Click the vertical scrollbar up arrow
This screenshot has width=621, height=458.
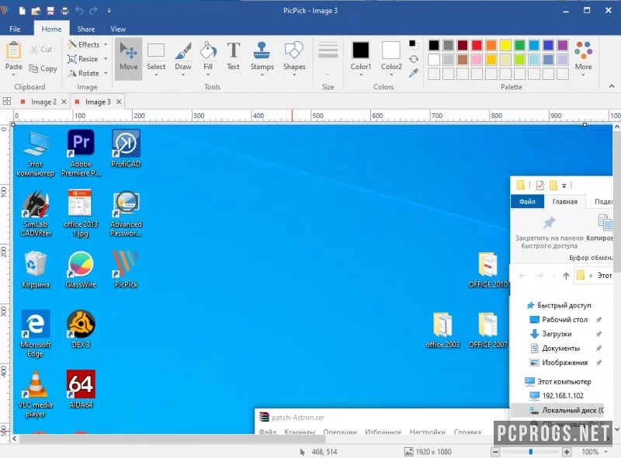tap(616, 127)
